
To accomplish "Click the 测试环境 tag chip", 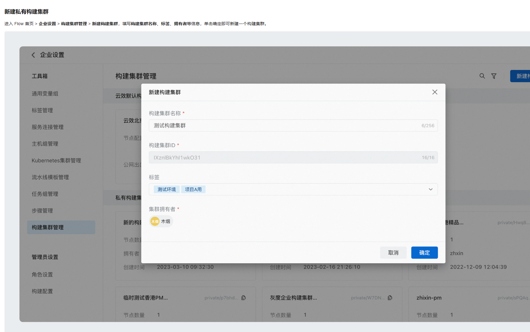I will 167,189.
